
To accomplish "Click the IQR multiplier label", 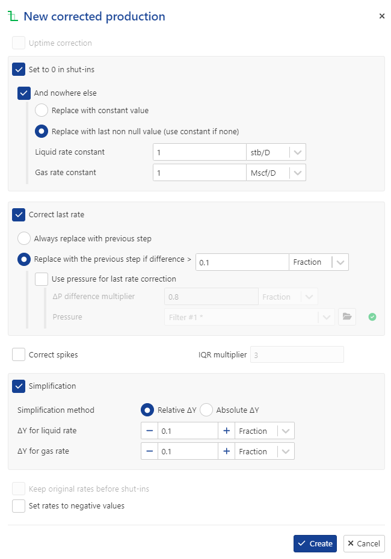I will (223, 355).
